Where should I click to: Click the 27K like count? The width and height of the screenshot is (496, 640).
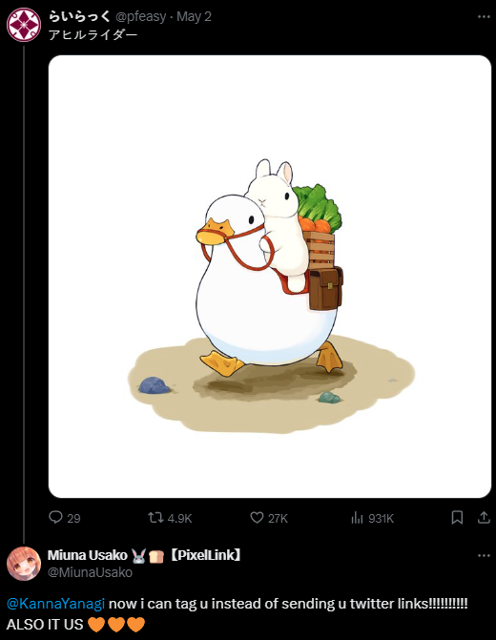[x=278, y=518]
